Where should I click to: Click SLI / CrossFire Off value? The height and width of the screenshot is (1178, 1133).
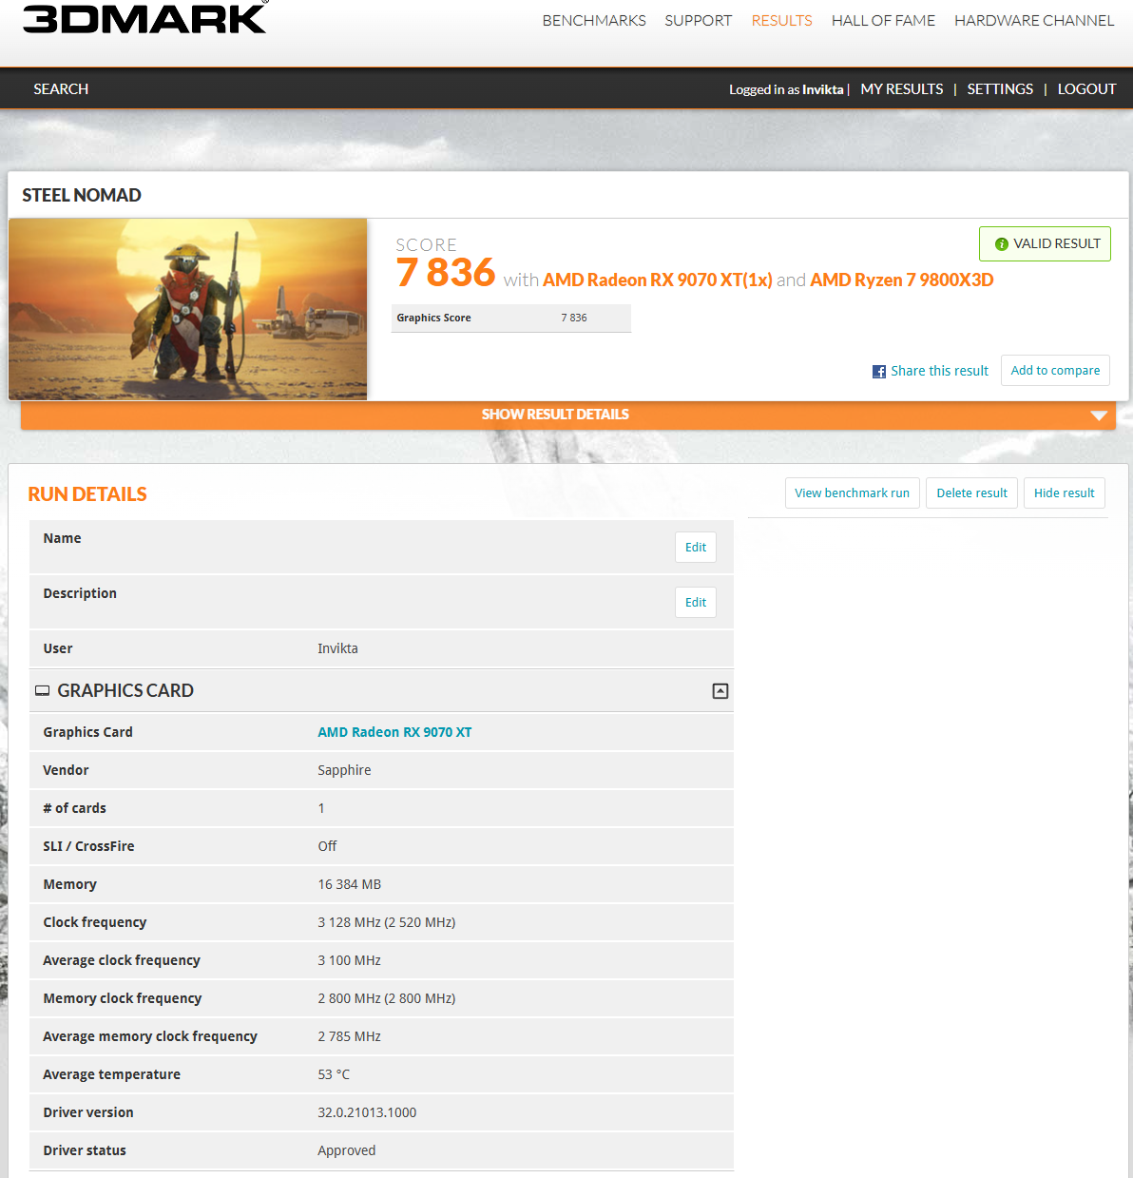[x=327, y=846]
